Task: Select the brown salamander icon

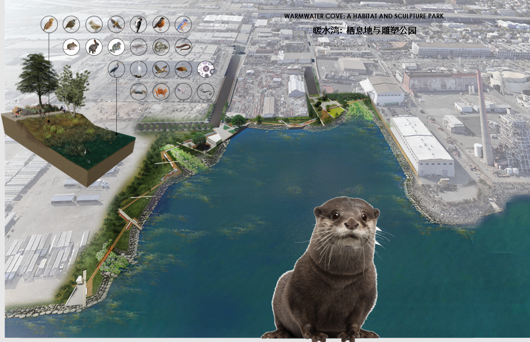Action: coord(183,47)
